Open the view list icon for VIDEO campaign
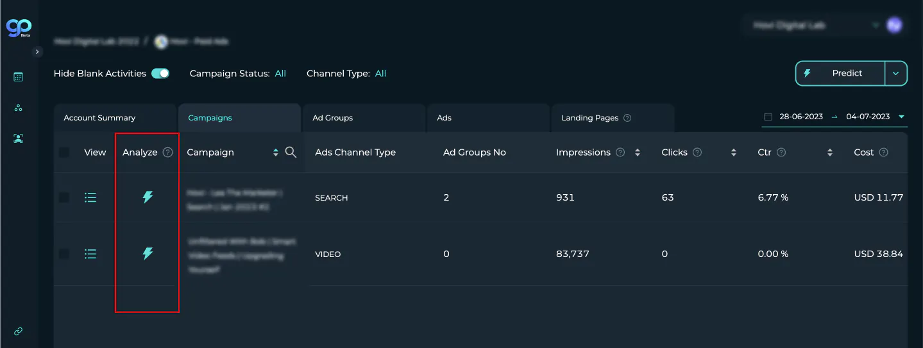Viewport: 923px width, 348px height. click(90, 254)
